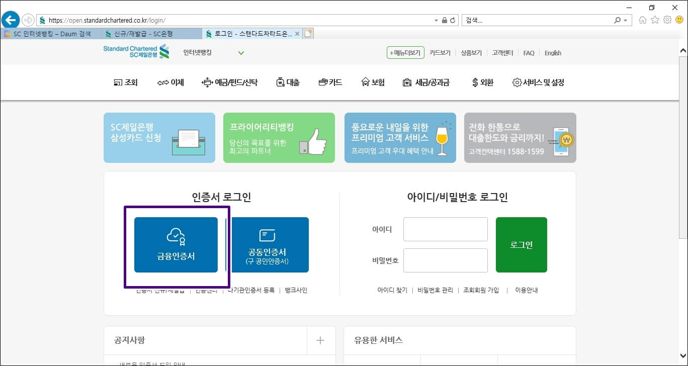Open the 세금/공과금 menu
The height and width of the screenshot is (366, 688).
click(x=426, y=82)
